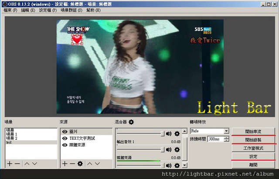The height and width of the screenshot is (179, 279).
Task: Enable 工作室模式 studio mode
Action: [253, 148]
